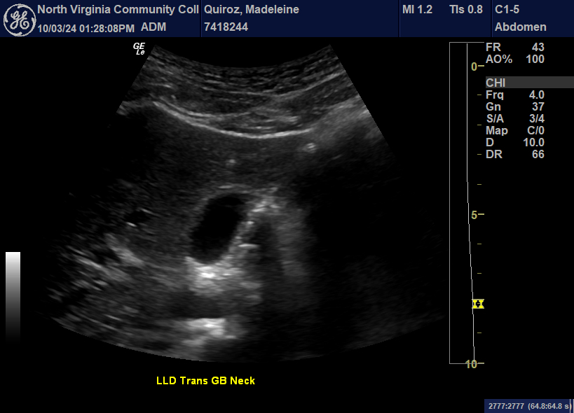This screenshot has height=413, width=574.
Task: Select the C1-5 probe label
Action: [x=510, y=10]
